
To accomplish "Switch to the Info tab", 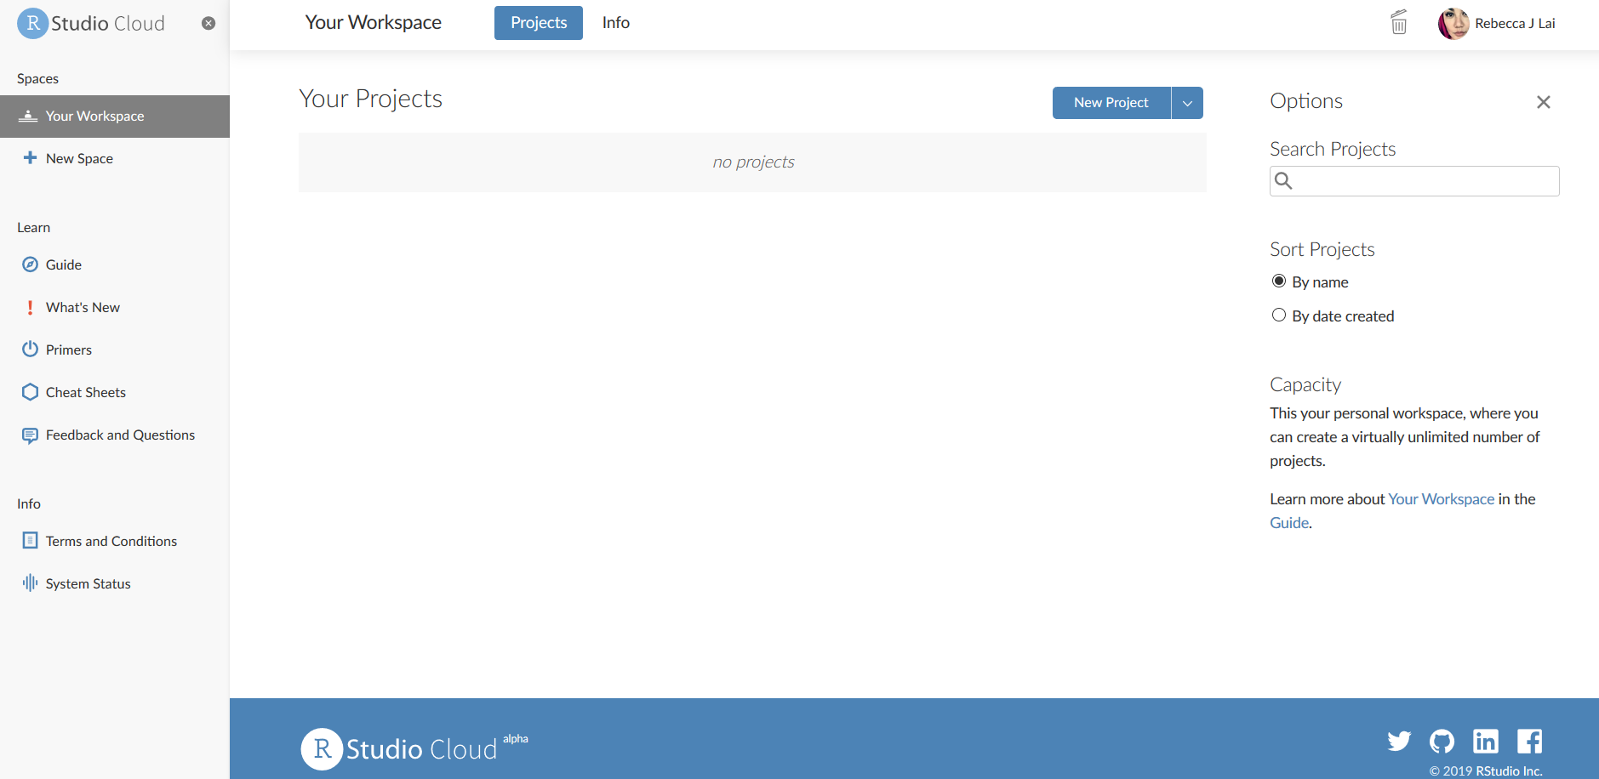I will 616,23.
